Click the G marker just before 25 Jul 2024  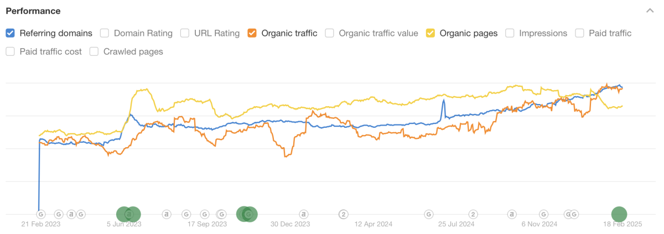428,214
